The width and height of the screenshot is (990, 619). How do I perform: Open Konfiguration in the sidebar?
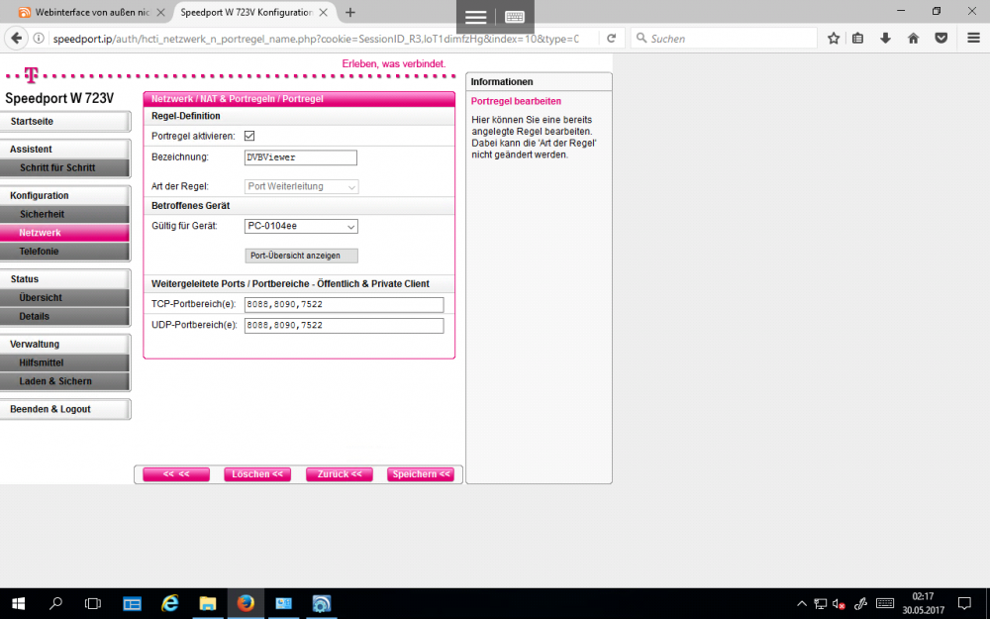65,196
